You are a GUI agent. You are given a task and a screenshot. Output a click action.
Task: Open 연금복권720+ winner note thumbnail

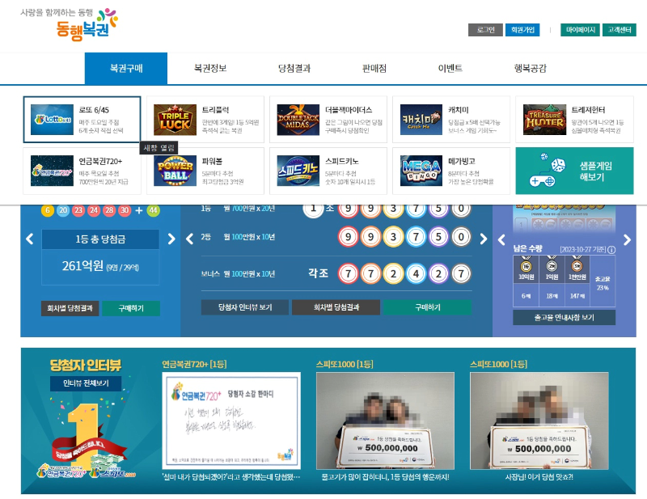pos(231,421)
